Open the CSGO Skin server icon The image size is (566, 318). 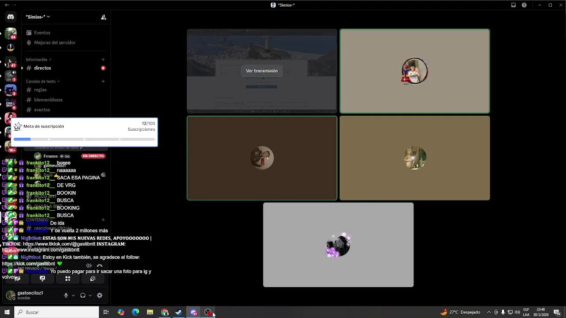click(11, 104)
